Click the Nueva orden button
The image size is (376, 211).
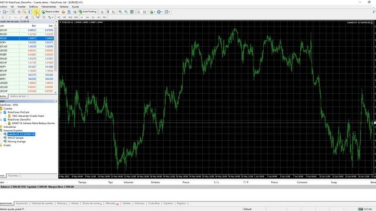pyautogui.click(x=51, y=12)
